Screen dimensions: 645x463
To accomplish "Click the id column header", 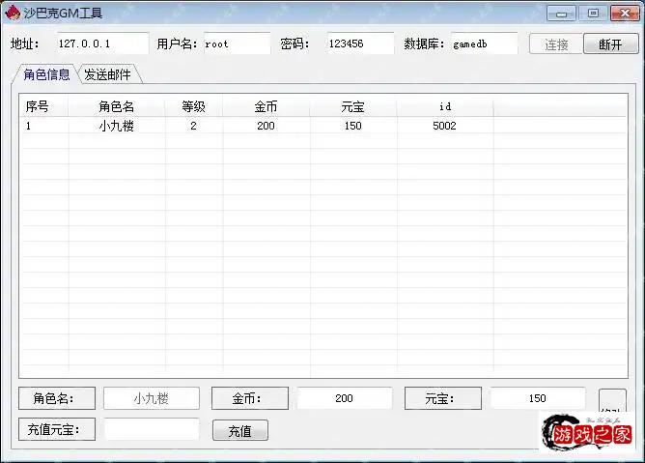I will (x=445, y=106).
